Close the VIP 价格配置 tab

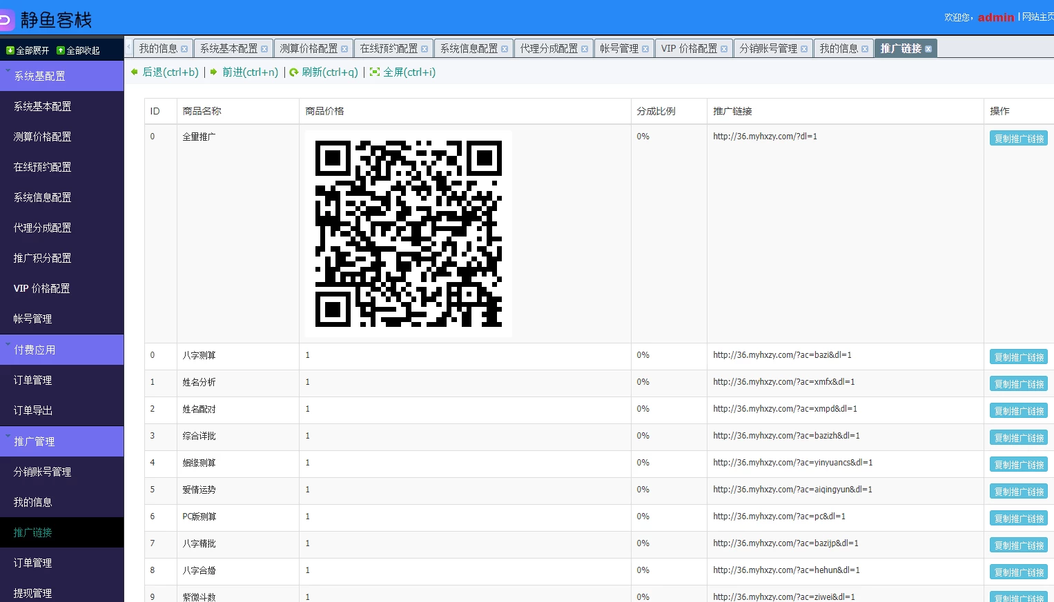pyautogui.click(x=724, y=49)
